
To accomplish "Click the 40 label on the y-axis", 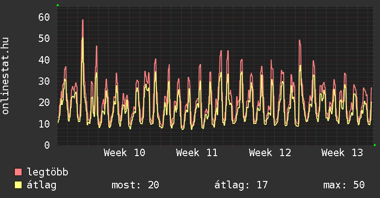I will coord(44,60).
